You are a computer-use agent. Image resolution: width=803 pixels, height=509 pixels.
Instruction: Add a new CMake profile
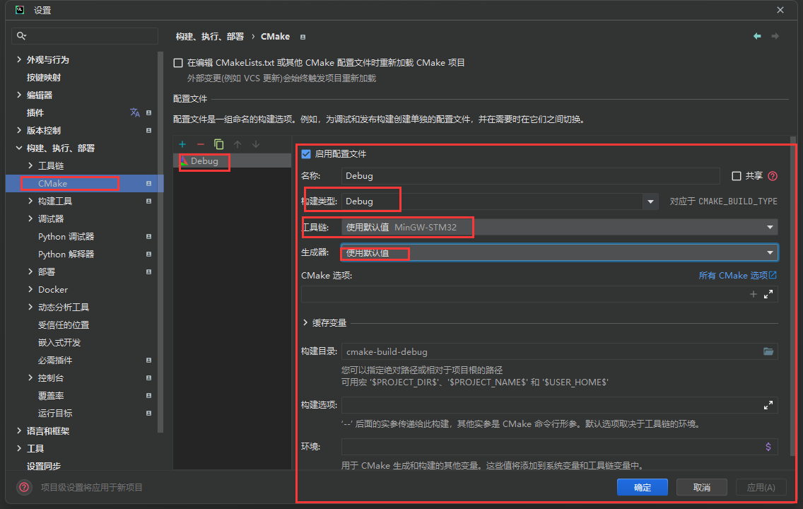click(x=182, y=144)
